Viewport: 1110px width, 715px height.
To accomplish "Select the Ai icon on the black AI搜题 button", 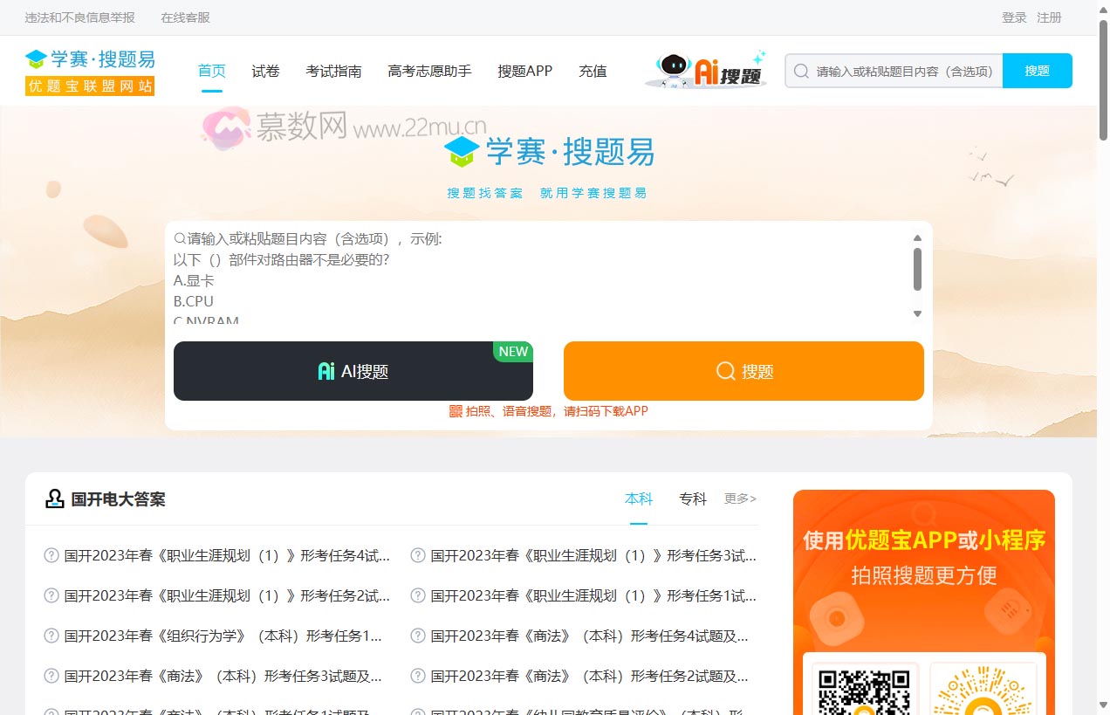I will tap(325, 370).
